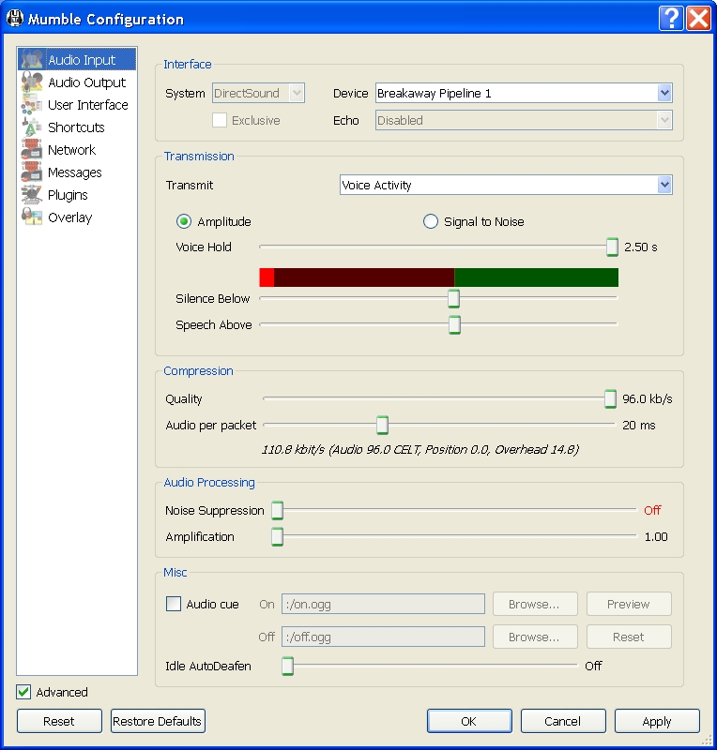Click Restore Defaults

158,721
